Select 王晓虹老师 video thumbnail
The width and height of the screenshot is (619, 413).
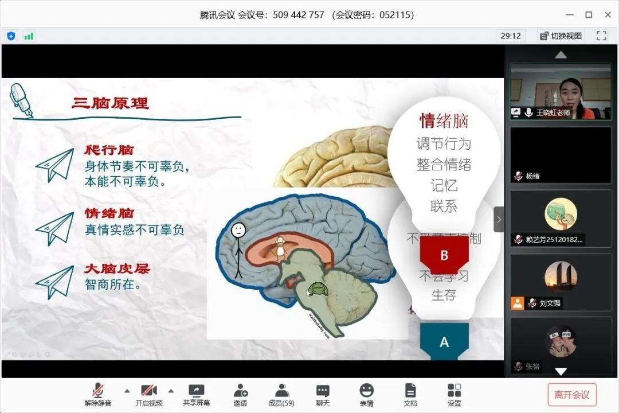(x=561, y=91)
